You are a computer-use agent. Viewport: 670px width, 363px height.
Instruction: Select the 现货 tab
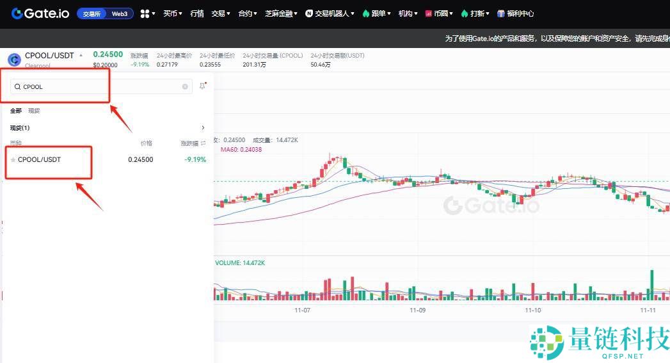34,111
